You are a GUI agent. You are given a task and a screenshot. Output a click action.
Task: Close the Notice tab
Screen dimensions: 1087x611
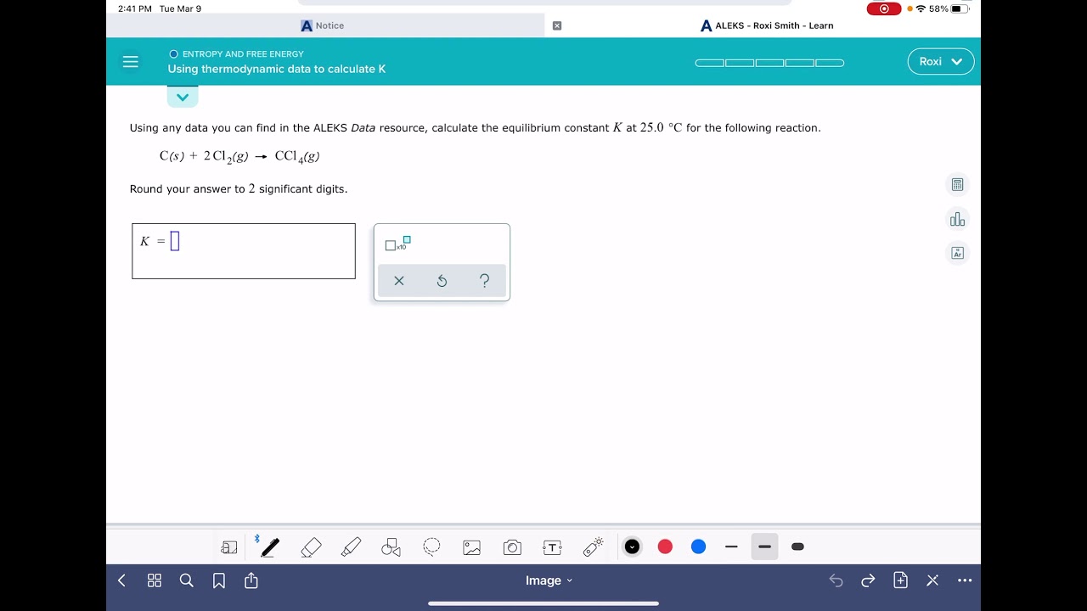557,25
